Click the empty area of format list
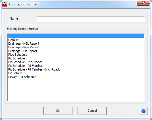This screenshot has height=120, width=152. click(76, 90)
